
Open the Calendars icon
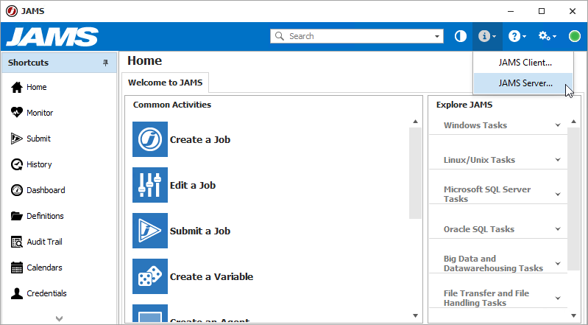17,268
